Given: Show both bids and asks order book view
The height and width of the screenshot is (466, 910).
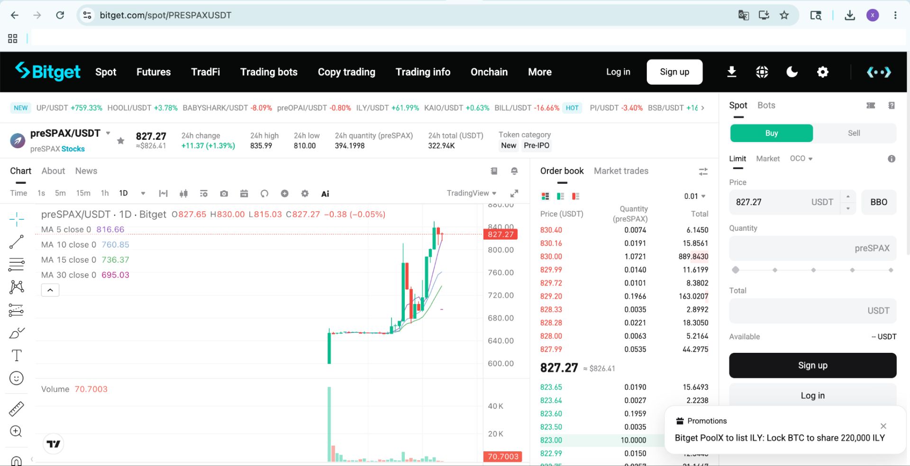Looking at the screenshot, I should [546, 196].
